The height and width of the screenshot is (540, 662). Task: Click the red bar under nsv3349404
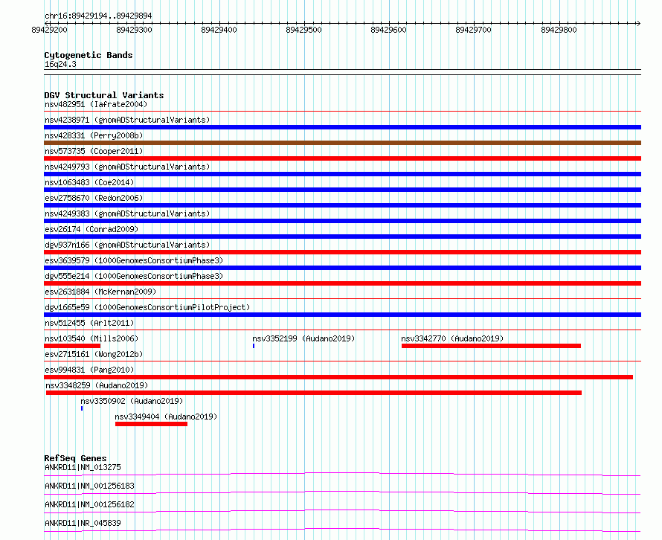[151, 424]
